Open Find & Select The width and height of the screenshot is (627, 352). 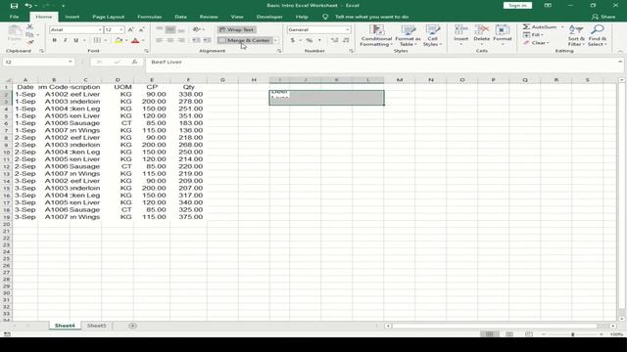pyautogui.click(x=598, y=35)
